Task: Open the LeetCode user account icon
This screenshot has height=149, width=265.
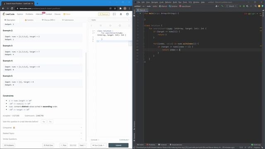Action: [128, 14]
